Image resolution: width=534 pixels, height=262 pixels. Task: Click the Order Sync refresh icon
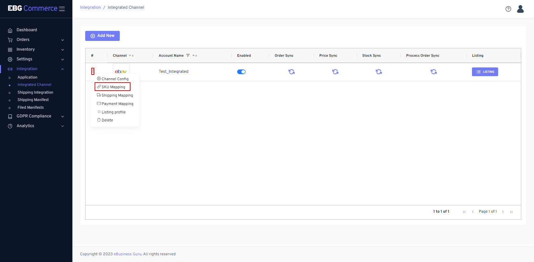coord(291,72)
